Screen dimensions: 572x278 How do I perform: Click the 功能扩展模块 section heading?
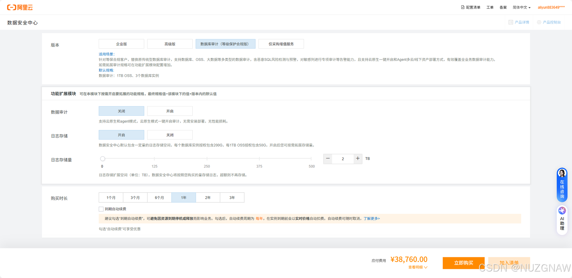pyautogui.click(x=63, y=94)
